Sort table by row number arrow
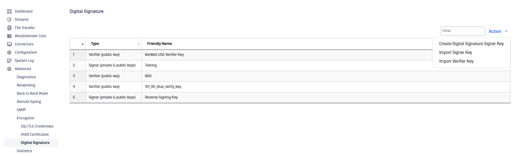The height and width of the screenshot is (156, 513). [82, 44]
